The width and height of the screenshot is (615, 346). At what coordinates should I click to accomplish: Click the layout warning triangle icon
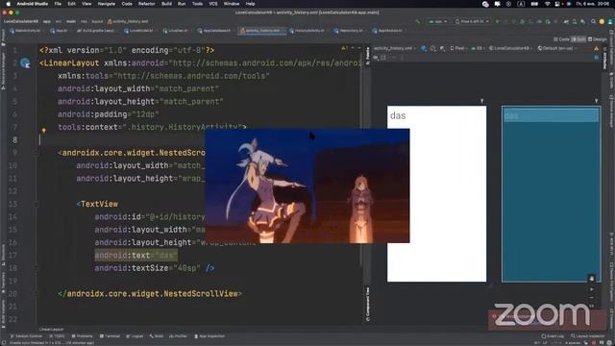point(596,49)
